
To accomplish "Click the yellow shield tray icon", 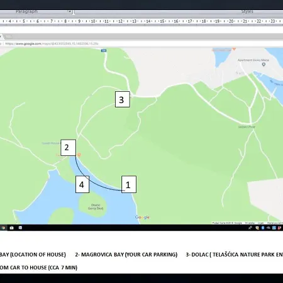I will pyautogui.click(x=257, y=228).
